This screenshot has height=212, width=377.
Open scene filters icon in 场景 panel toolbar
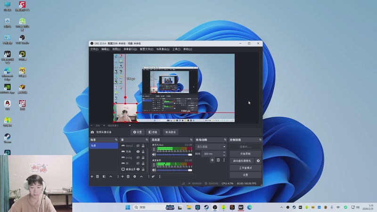coord(104,176)
